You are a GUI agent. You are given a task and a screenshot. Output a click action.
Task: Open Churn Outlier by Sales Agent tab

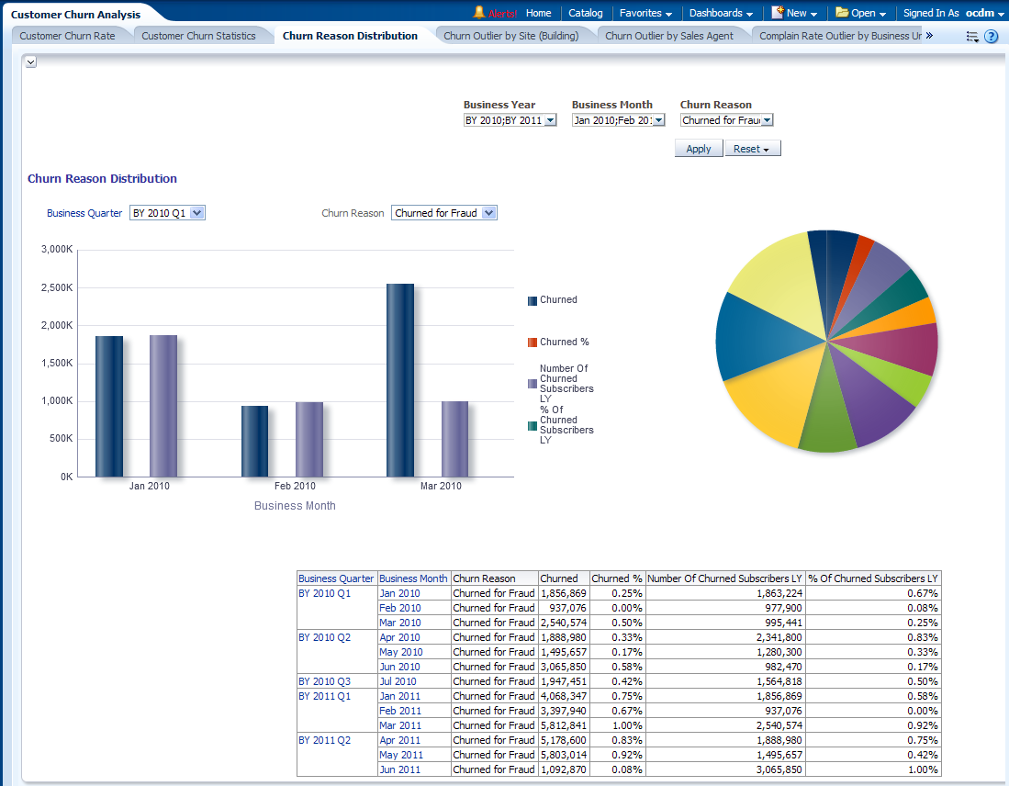click(x=669, y=36)
